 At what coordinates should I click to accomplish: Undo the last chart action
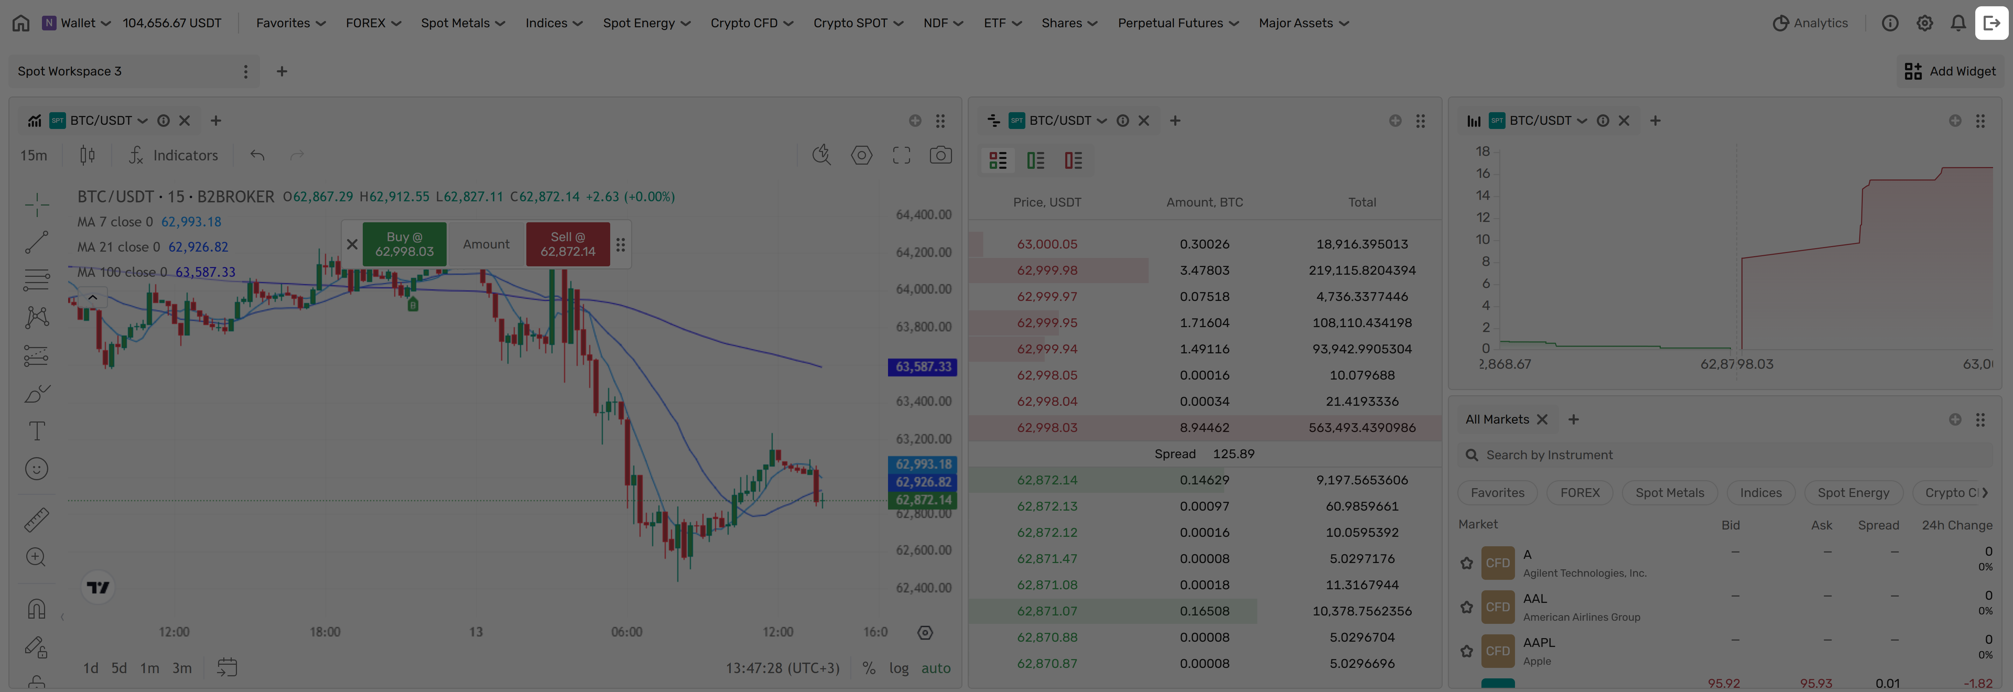pyautogui.click(x=257, y=156)
